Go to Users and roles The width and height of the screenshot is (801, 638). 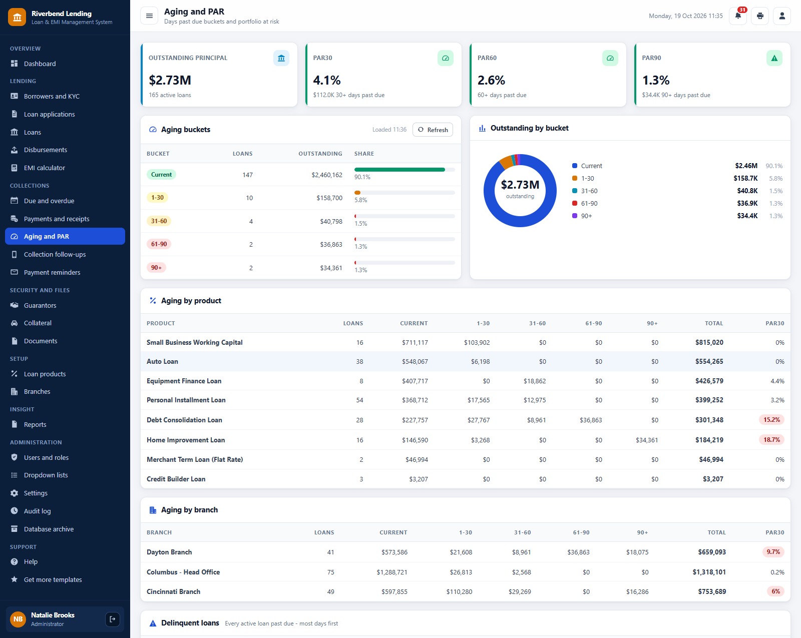coord(65,457)
